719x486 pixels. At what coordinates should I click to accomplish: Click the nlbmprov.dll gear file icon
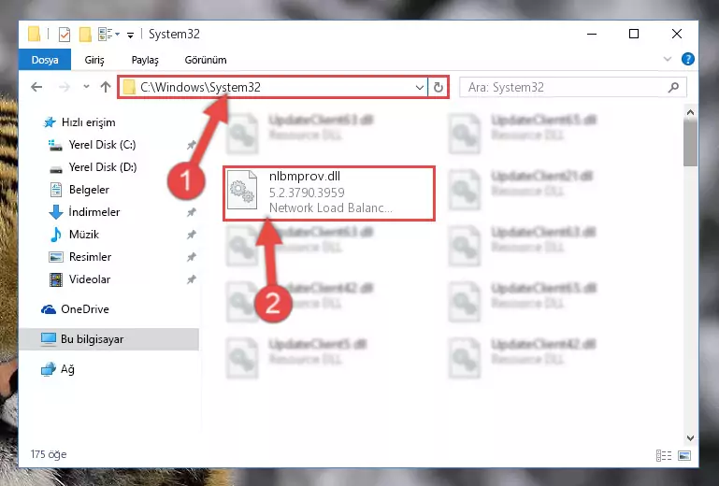242,190
